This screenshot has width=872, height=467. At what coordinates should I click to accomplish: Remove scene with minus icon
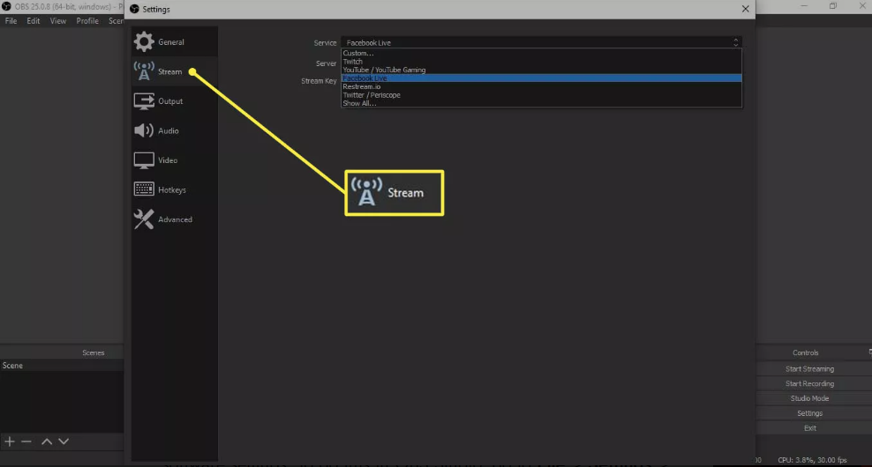26,441
